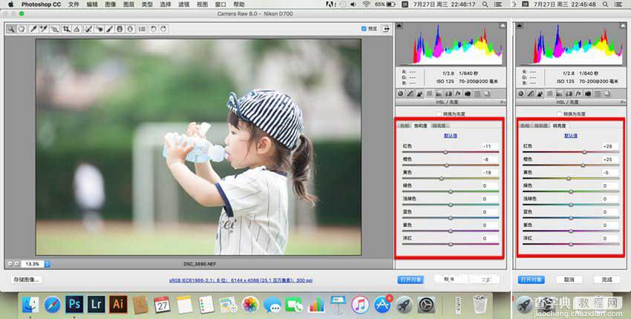Enable 转换为灰度 checkbox in right panel
This screenshot has width=631, height=319.
tap(560, 114)
